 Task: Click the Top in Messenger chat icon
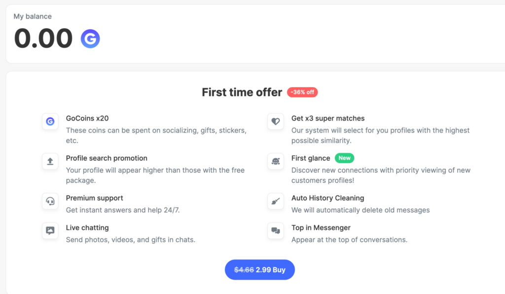(275, 230)
